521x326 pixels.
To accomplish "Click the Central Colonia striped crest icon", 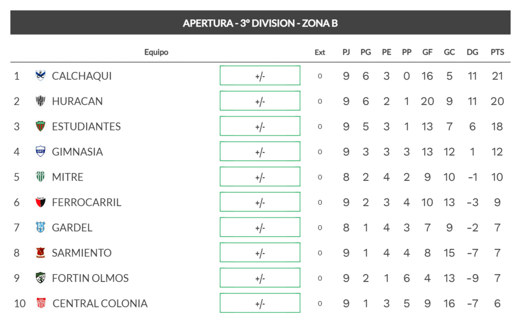I will click(x=40, y=303).
